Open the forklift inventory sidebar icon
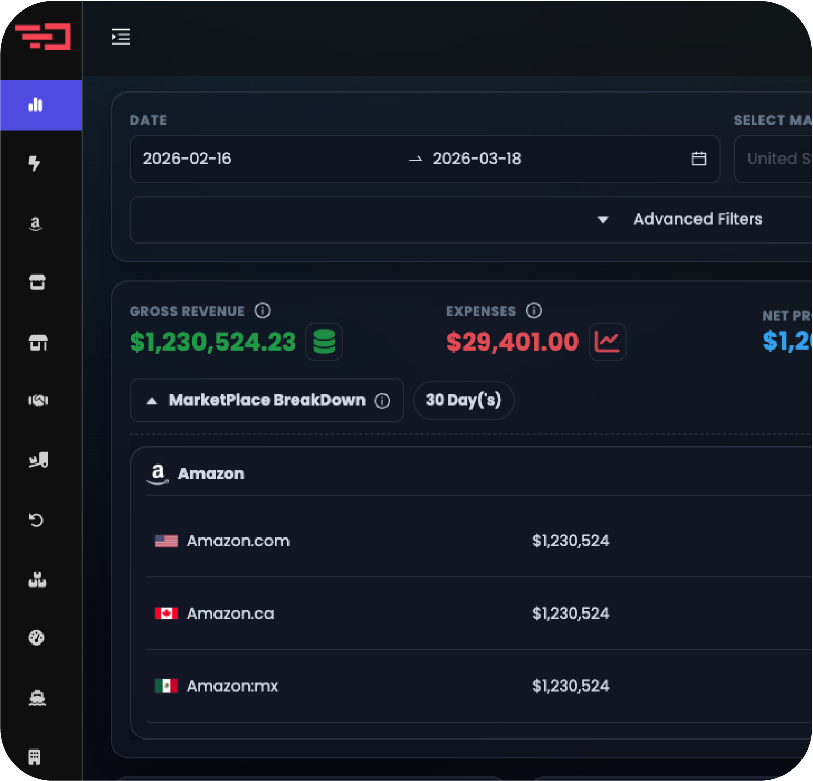Image resolution: width=813 pixels, height=781 pixels. (x=38, y=460)
